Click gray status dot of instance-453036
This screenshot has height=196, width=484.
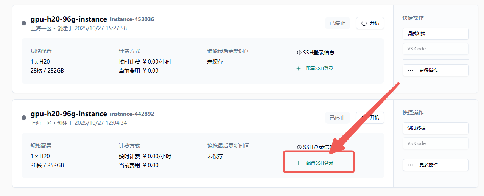pyautogui.click(x=24, y=23)
